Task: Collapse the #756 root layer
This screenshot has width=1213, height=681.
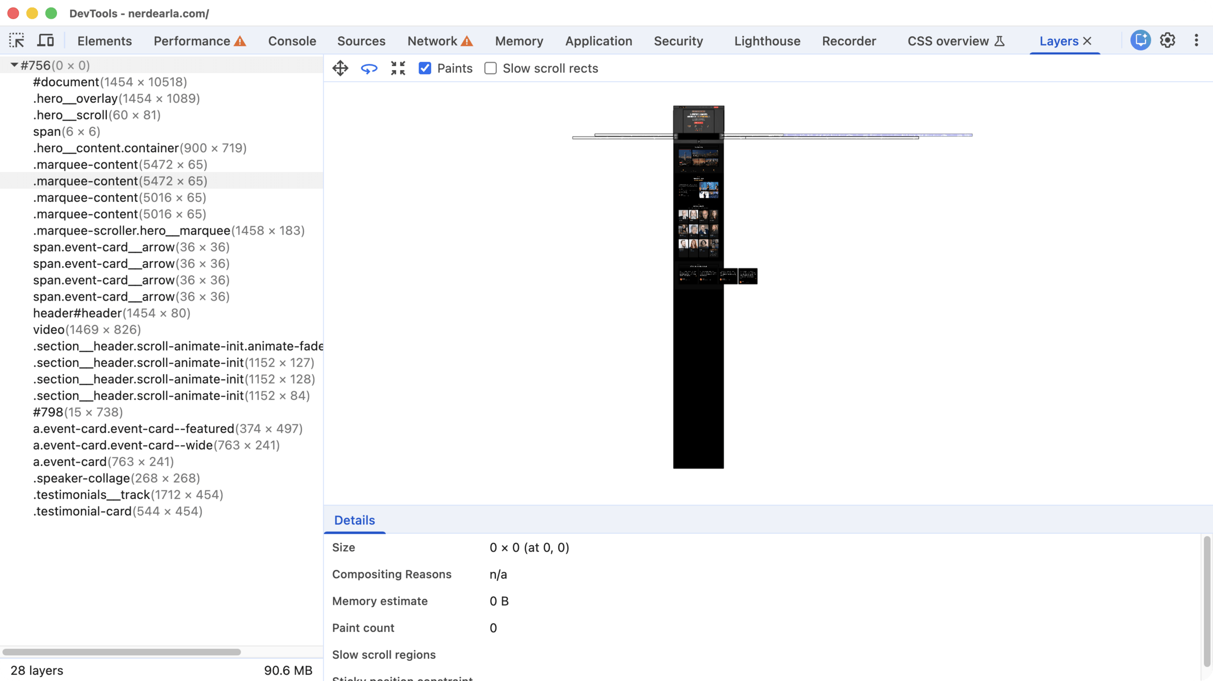Action: click(14, 65)
